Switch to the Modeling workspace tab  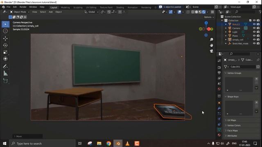point(65,7)
